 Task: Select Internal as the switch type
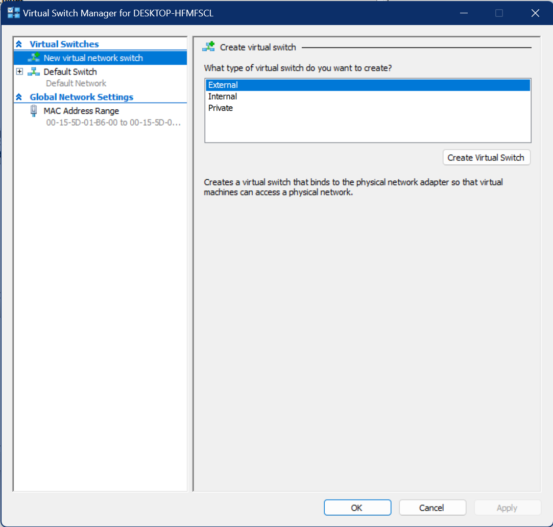coord(223,96)
